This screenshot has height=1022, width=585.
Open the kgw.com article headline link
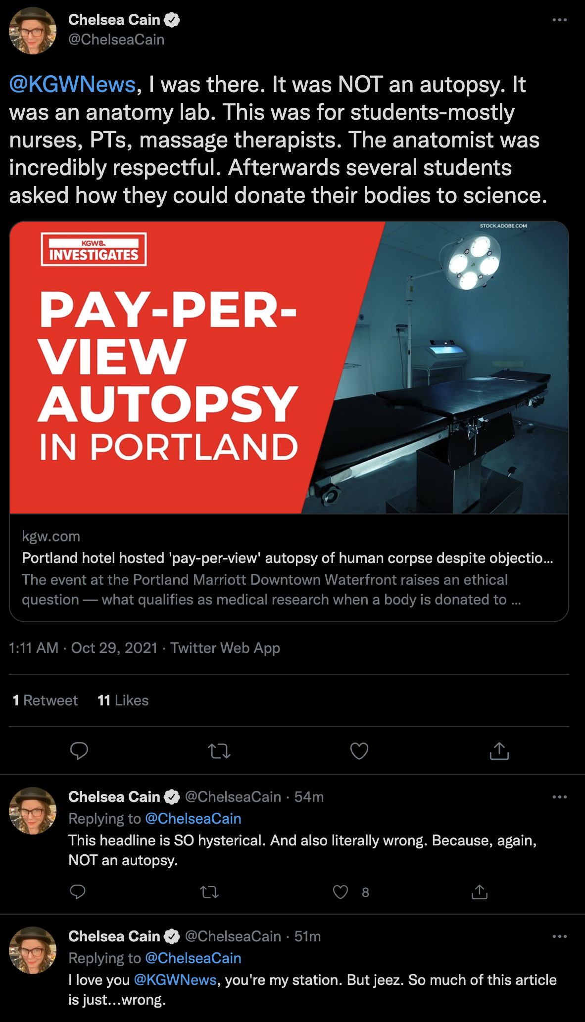[x=288, y=558]
